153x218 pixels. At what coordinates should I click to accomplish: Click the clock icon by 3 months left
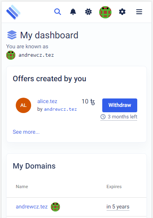[103, 117]
